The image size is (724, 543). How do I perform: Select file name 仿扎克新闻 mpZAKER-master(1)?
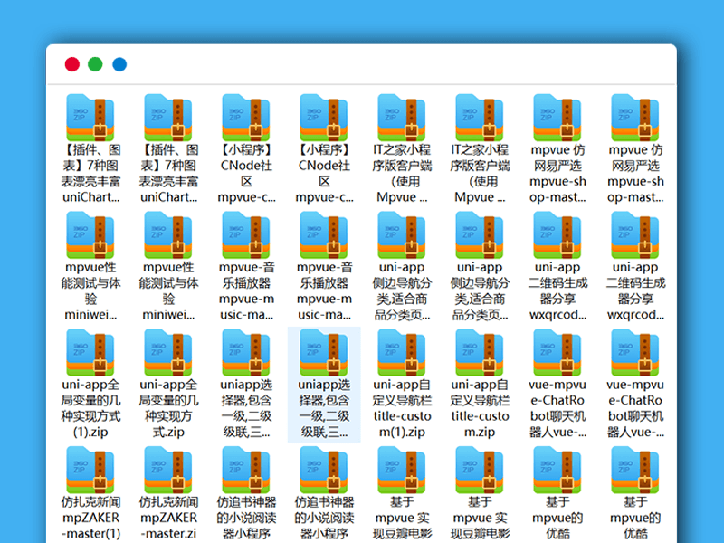(x=91, y=518)
